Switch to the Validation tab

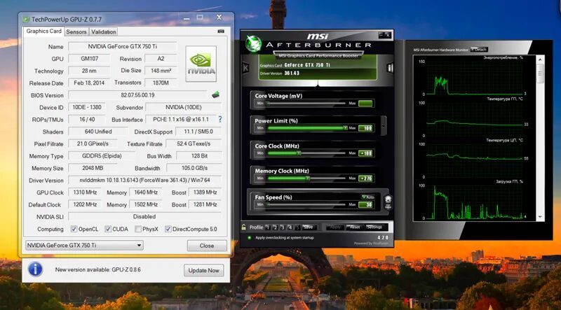pos(103,31)
